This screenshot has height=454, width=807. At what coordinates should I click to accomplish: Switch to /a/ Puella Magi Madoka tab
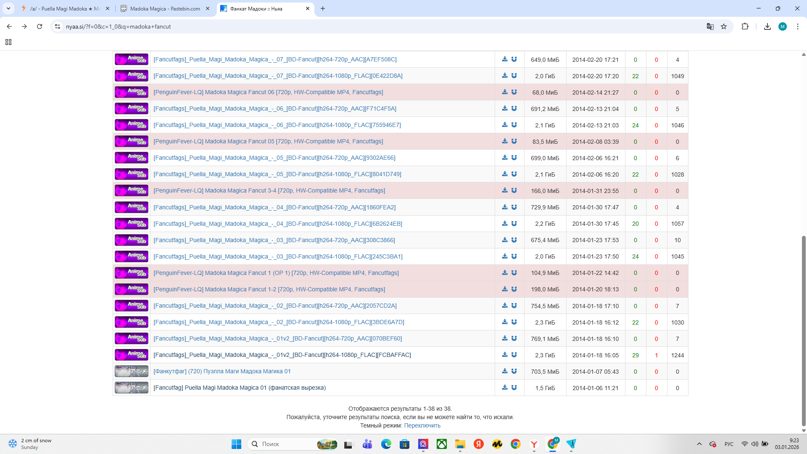pyautogui.click(x=65, y=8)
